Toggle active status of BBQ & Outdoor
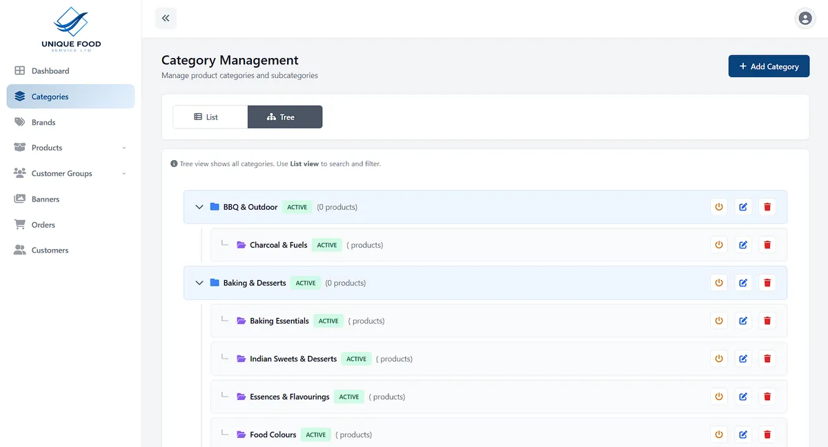Viewport: 828px width, 447px height. click(x=719, y=207)
